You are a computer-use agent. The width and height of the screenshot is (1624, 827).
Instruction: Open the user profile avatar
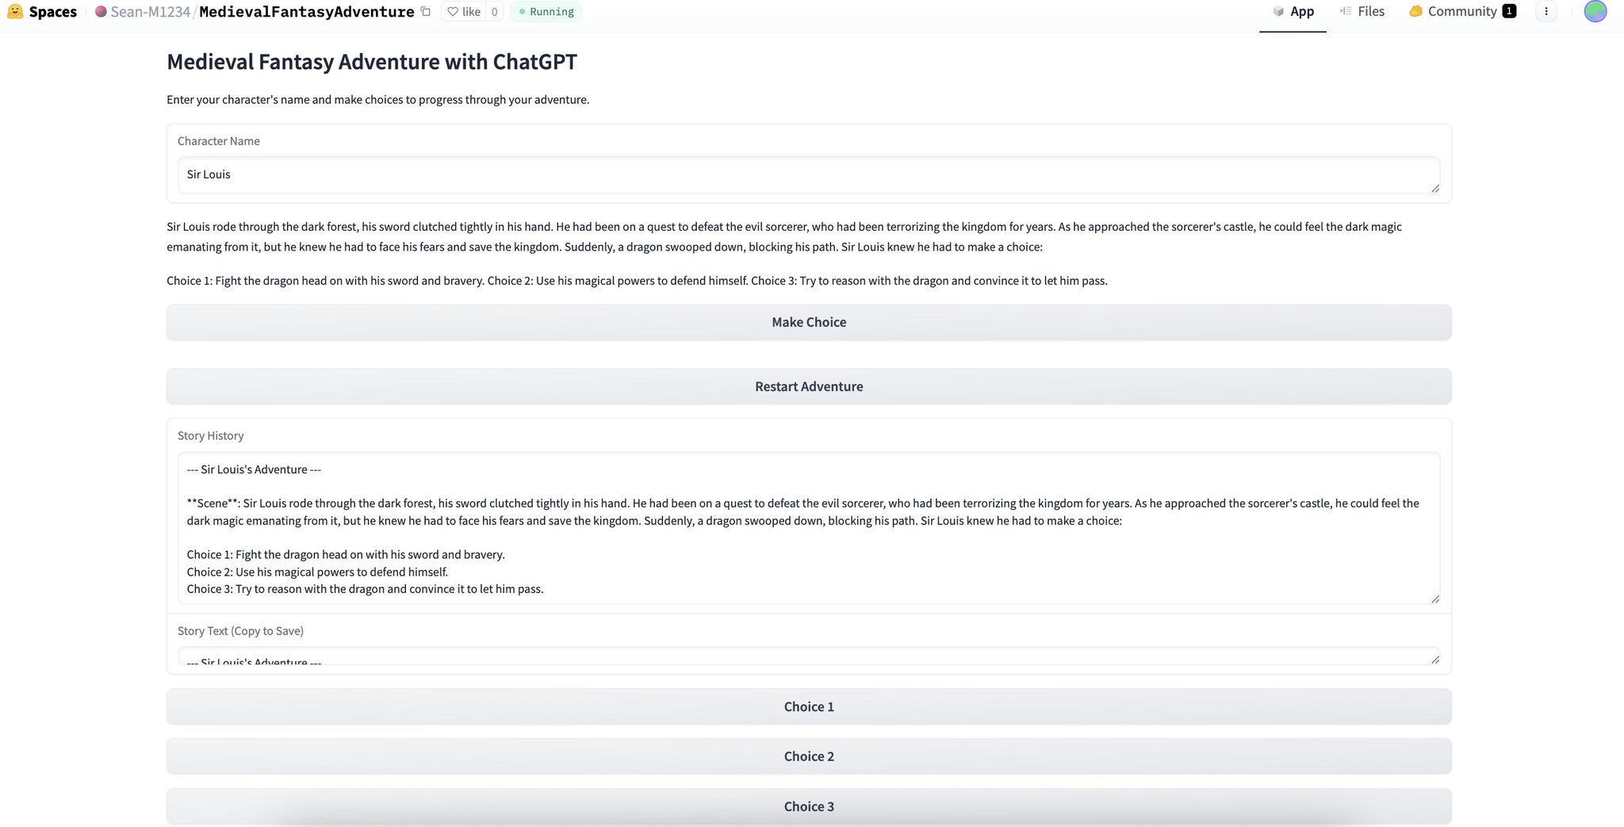1595,11
